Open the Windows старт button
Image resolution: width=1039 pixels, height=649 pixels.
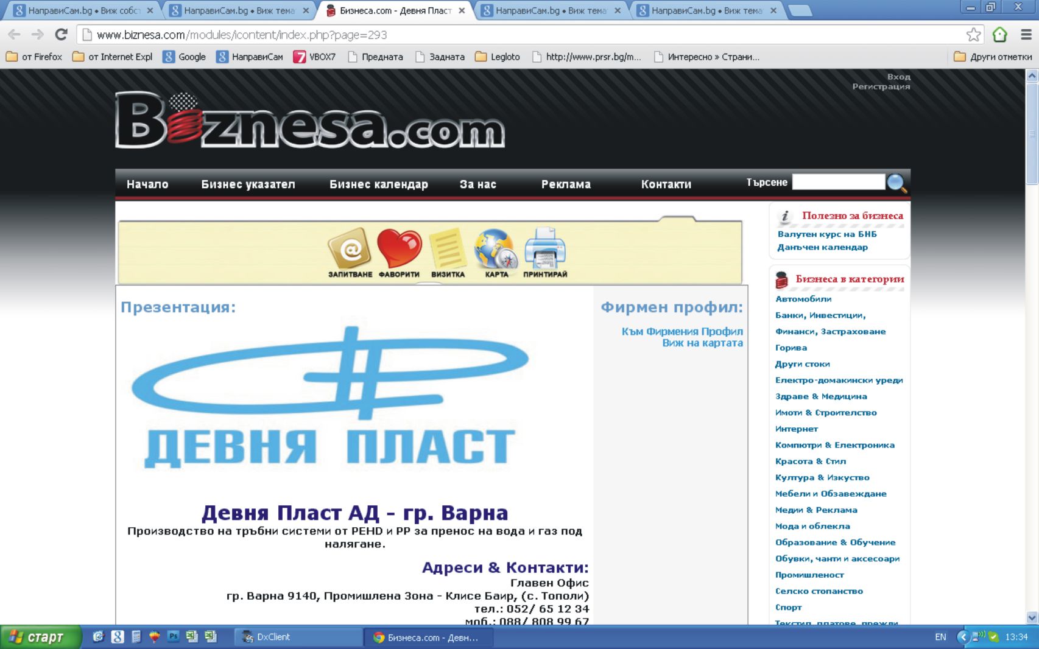[40, 637]
